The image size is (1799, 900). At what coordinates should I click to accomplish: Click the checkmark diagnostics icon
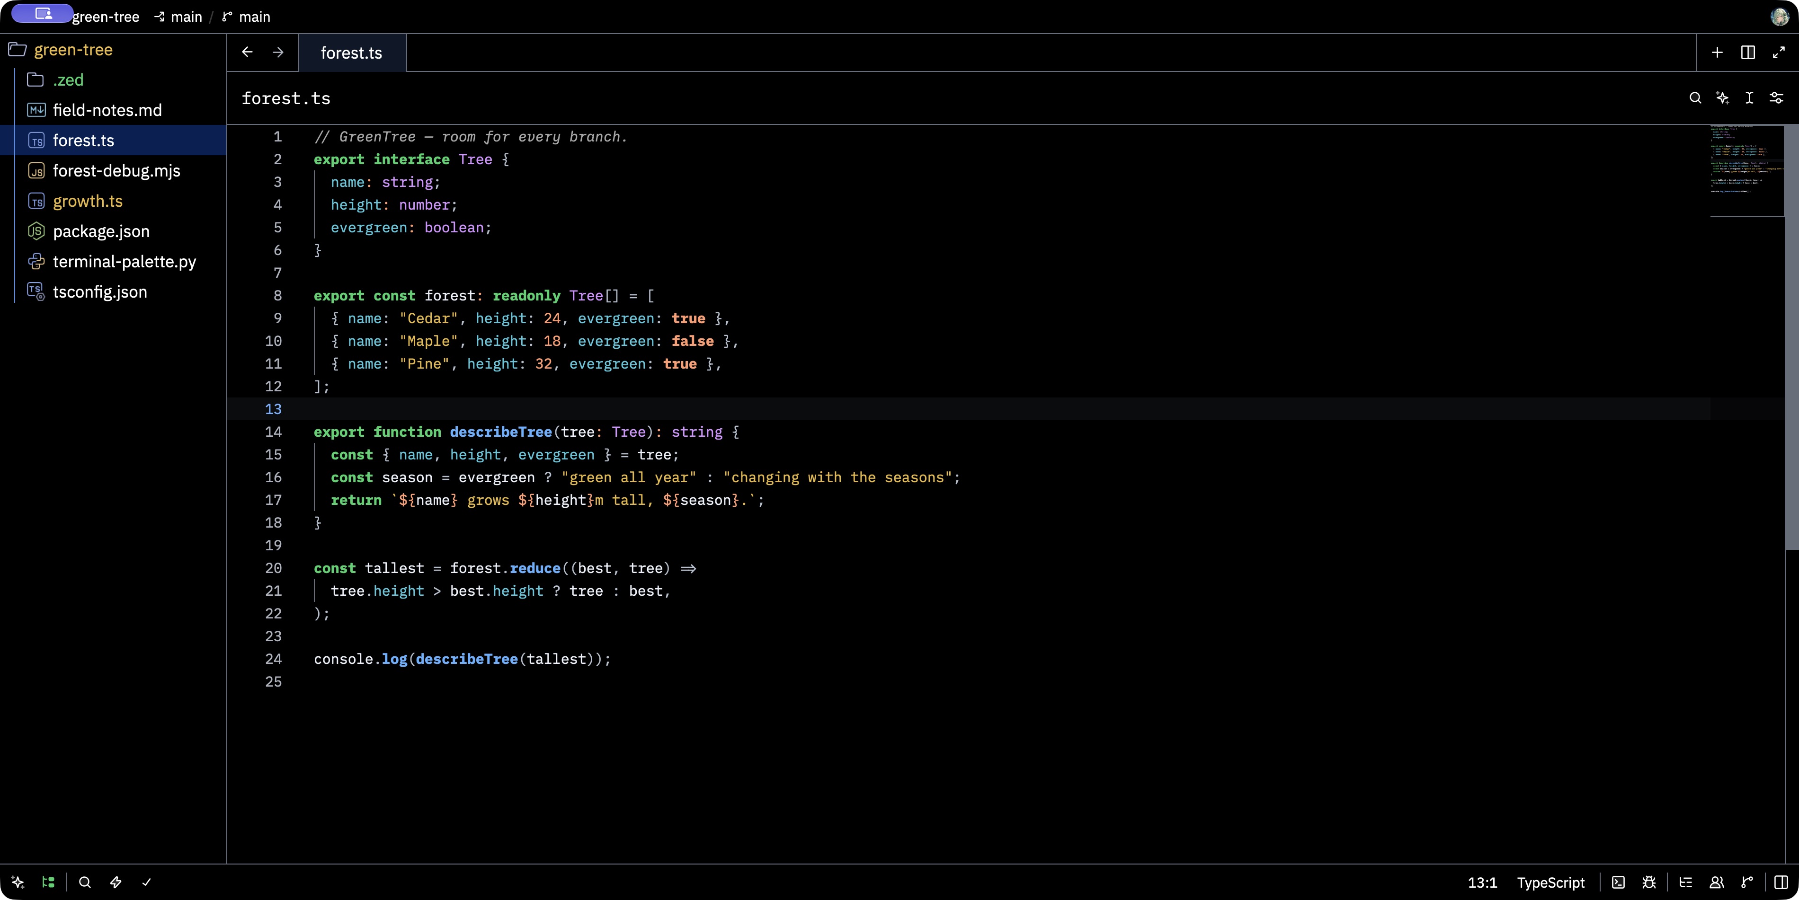tap(147, 882)
